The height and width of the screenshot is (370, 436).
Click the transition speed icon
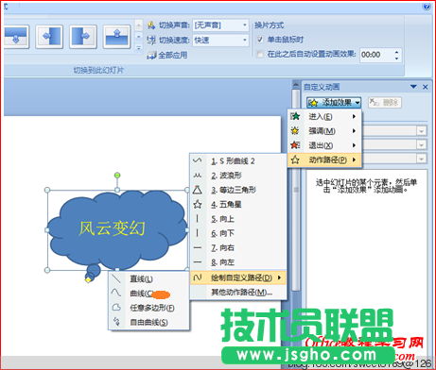(x=151, y=40)
